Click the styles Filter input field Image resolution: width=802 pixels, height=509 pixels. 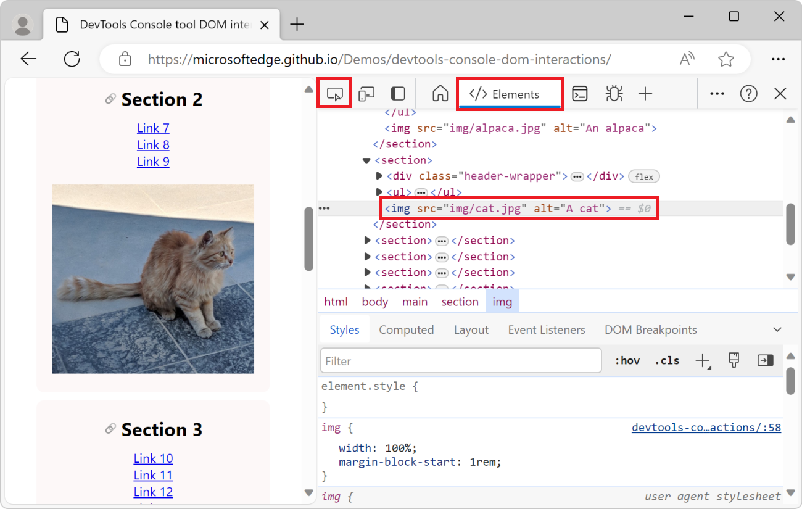tap(460, 360)
